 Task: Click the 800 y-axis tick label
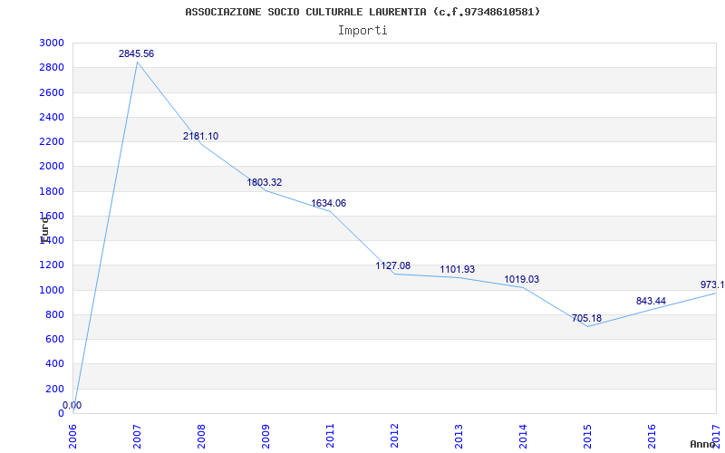pyautogui.click(x=54, y=314)
